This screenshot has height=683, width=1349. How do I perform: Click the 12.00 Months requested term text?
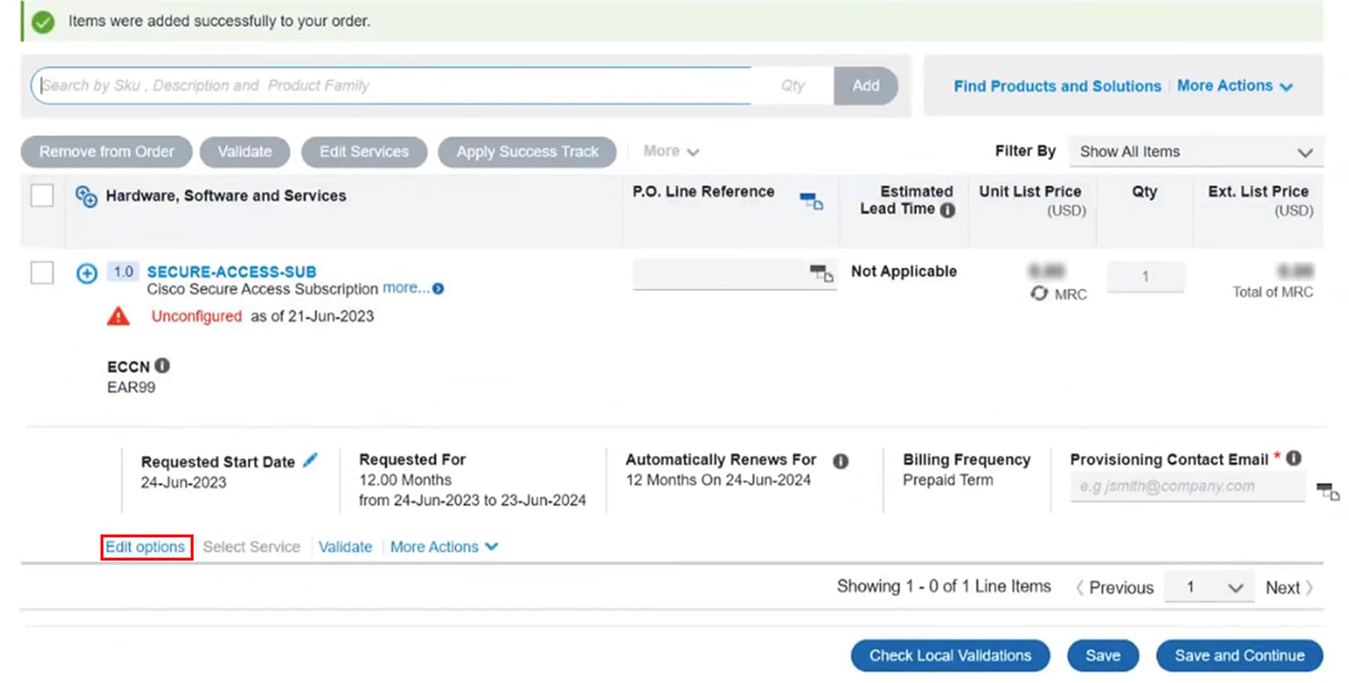pos(406,480)
